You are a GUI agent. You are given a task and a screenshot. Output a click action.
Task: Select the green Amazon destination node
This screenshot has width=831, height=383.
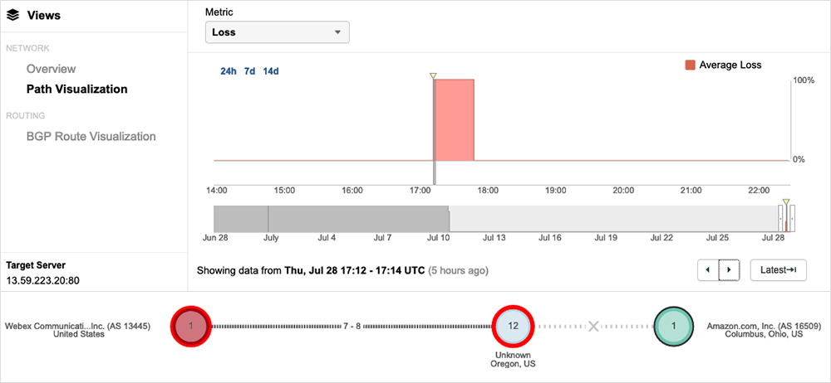click(674, 327)
